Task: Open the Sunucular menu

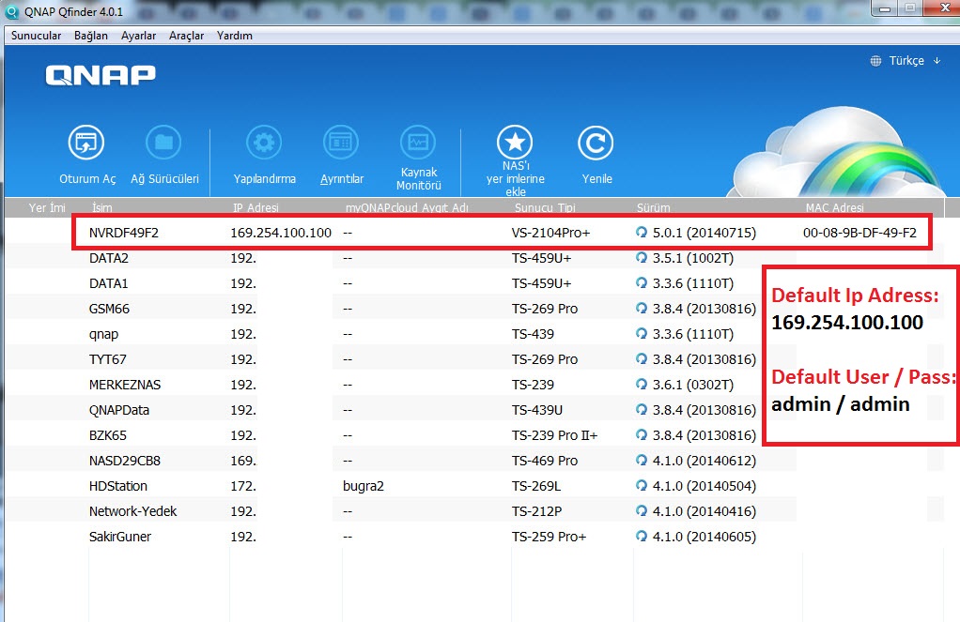Action: [x=36, y=36]
